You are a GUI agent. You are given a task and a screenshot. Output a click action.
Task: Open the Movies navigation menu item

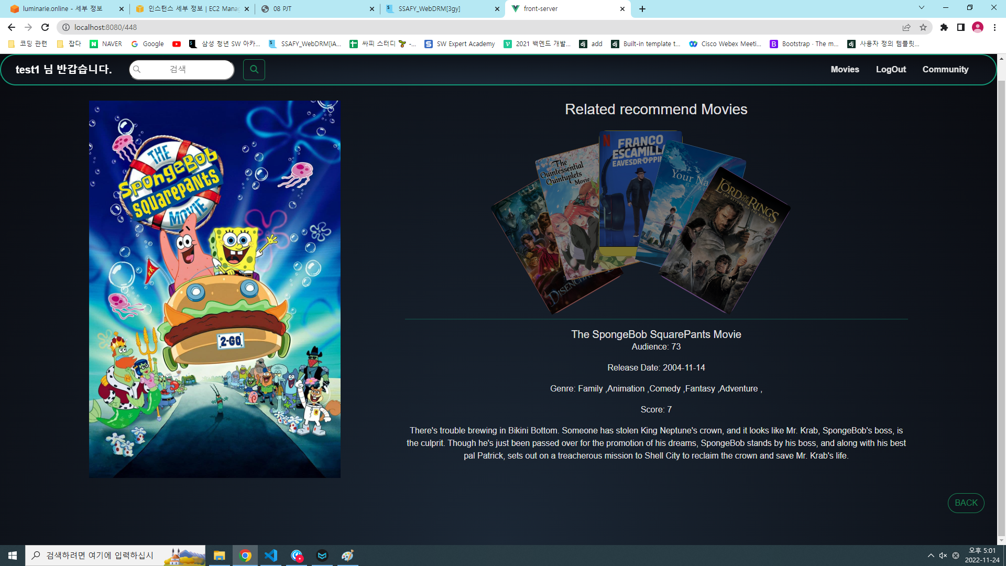tap(845, 69)
